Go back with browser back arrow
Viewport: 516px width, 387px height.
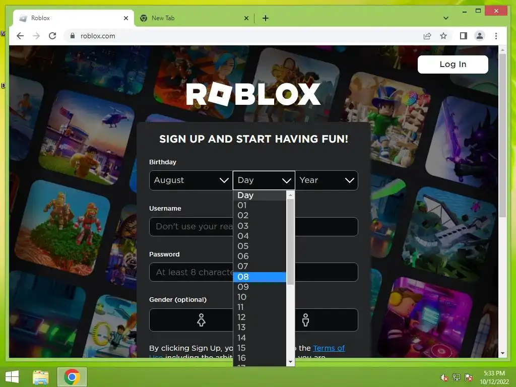pos(20,36)
